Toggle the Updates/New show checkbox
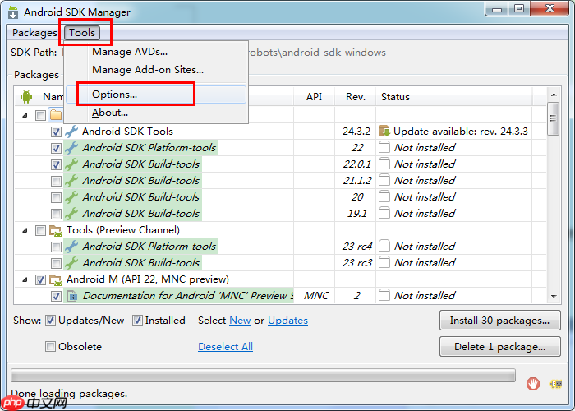 (x=50, y=321)
